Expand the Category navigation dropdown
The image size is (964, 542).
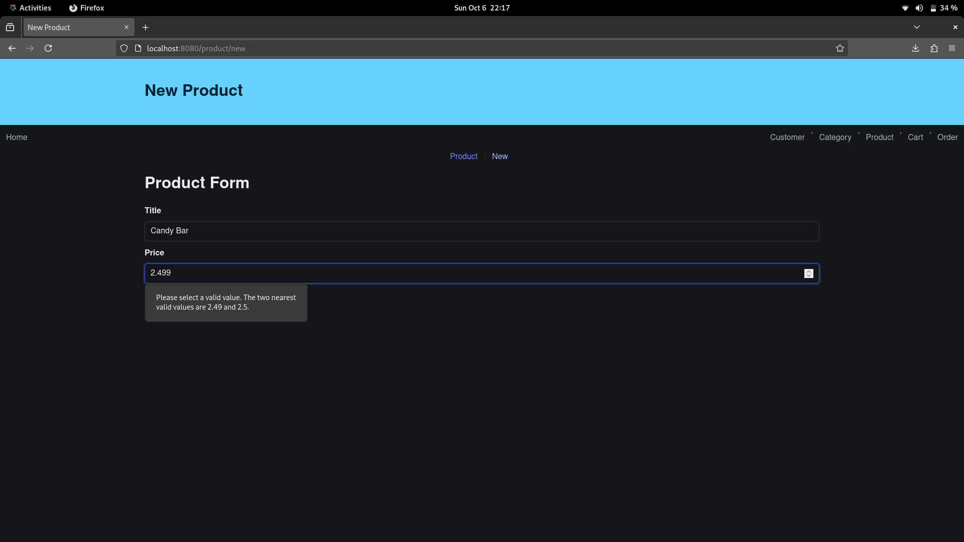point(835,137)
